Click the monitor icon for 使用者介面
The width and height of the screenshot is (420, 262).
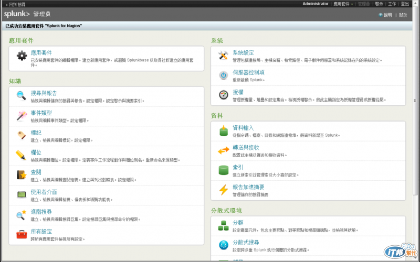[x=22, y=194]
